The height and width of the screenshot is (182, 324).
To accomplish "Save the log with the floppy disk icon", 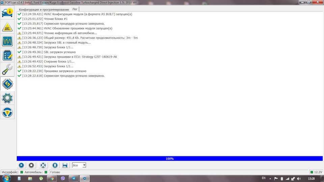I will tap(65, 165).
